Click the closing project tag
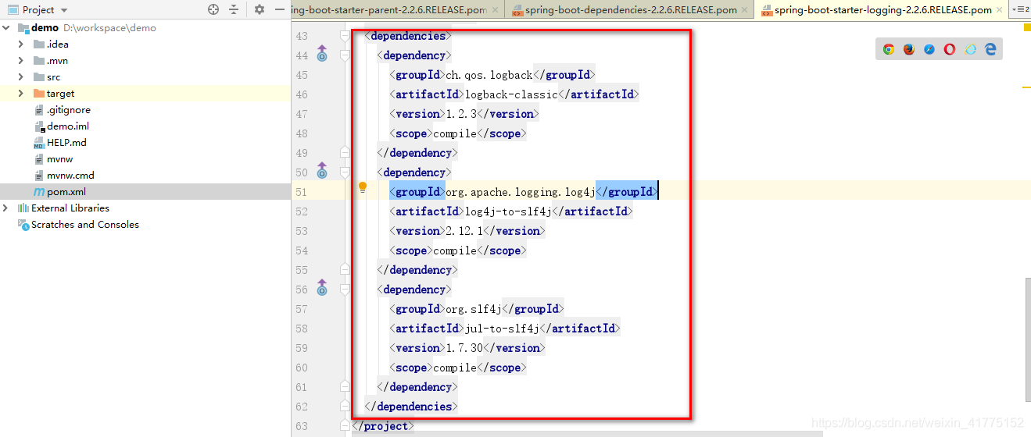 pos(383,426)
